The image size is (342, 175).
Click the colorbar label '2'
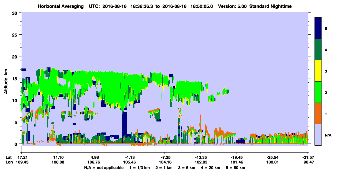coord(326,93)
